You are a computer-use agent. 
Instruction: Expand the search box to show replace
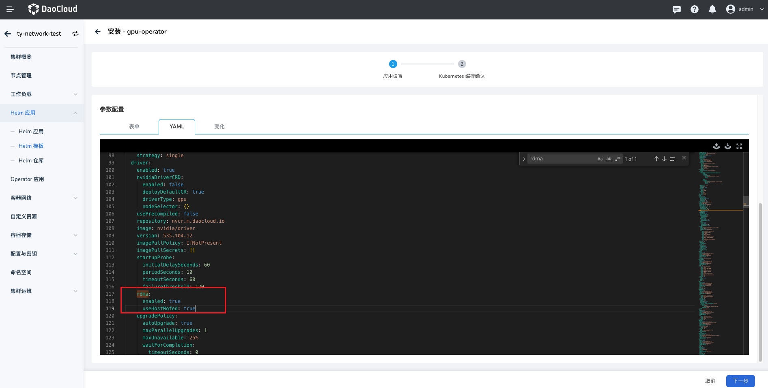[x=524, y=159]
